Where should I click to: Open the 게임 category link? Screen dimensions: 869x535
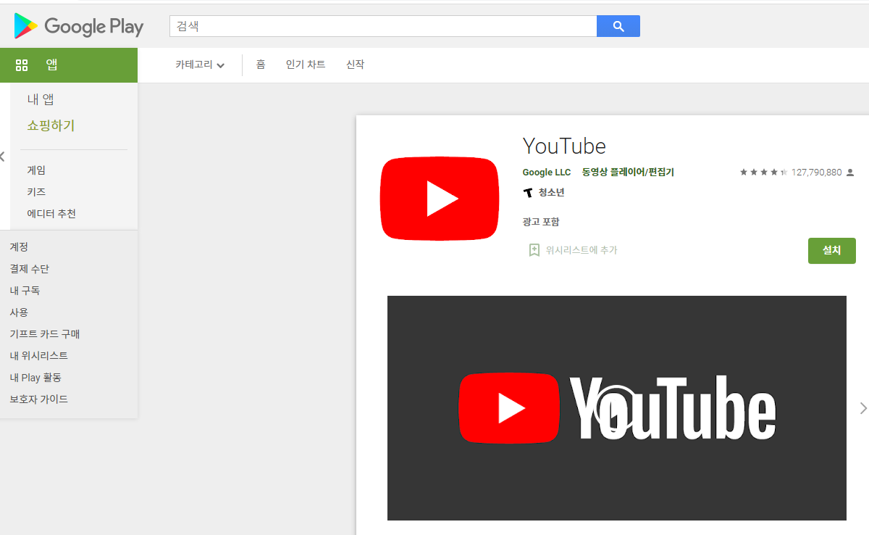click(36, 170)
